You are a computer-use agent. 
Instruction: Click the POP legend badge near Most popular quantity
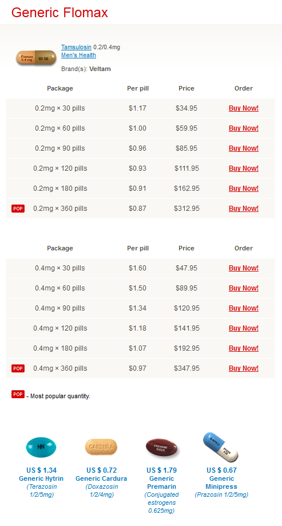click(x=18, y=394)
